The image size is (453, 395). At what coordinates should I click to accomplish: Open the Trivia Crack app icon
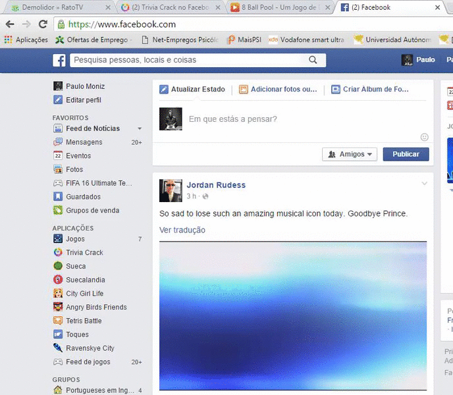pos(59,253)
